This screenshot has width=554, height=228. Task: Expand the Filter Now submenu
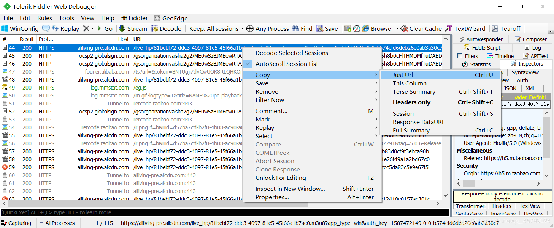pos(312,100)
